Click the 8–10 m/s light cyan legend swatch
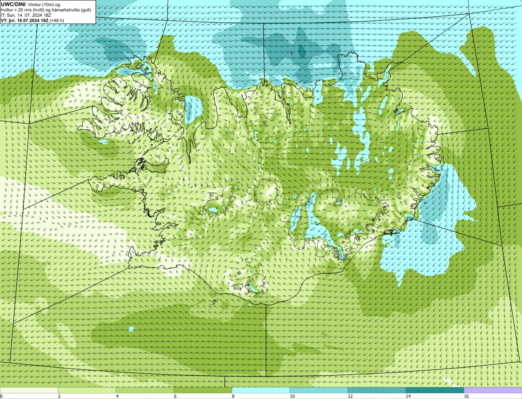The height and width of the screenshot is (399, 522). click(x=261, y=390)
